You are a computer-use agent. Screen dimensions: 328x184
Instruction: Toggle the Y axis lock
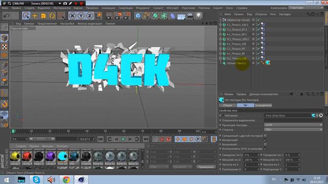coord(81,16)
